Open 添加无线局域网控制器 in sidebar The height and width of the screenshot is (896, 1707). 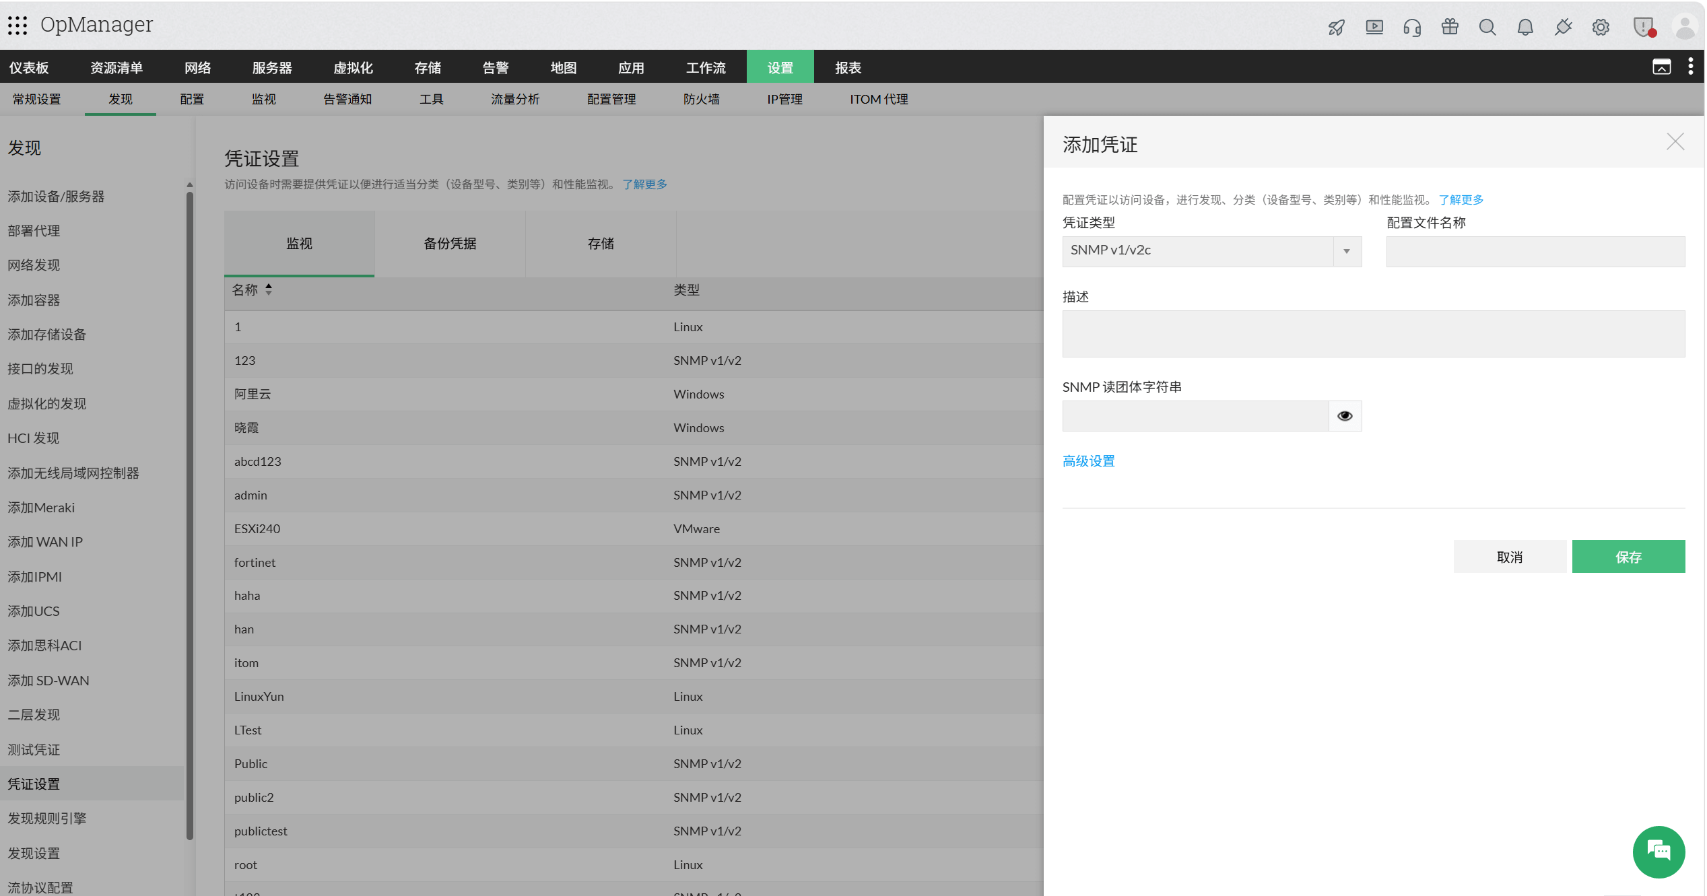[73, 473]
